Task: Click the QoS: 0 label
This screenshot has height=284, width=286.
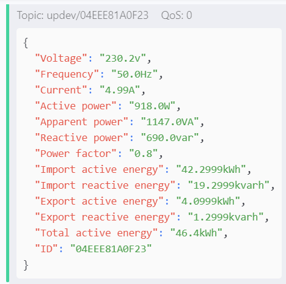Action: pyautogui.click(x=177, y=15)
